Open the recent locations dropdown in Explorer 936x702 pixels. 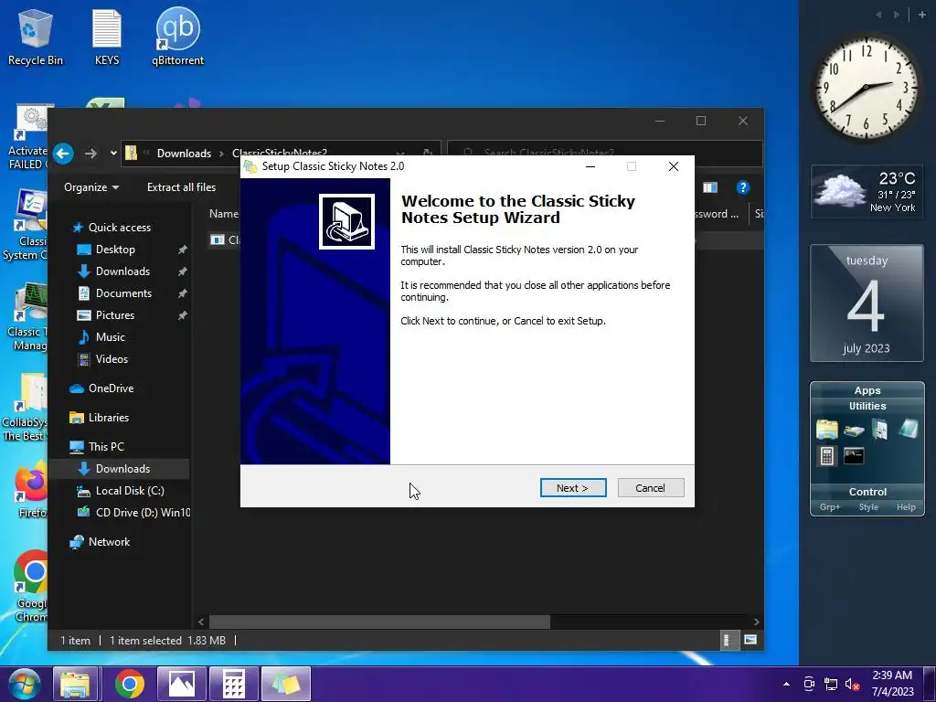click(113, 154)
